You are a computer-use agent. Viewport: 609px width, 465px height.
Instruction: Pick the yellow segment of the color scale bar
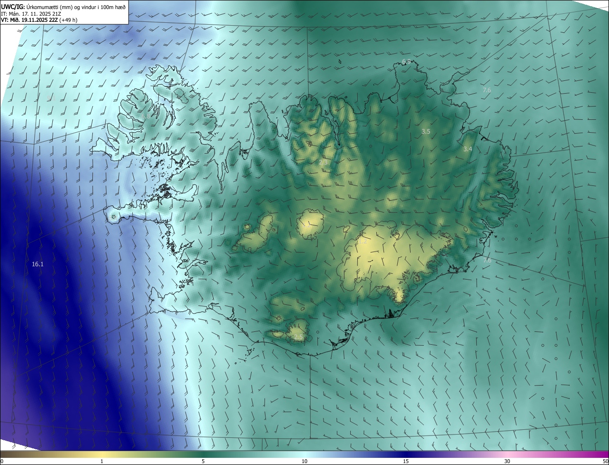click(102, 454)
